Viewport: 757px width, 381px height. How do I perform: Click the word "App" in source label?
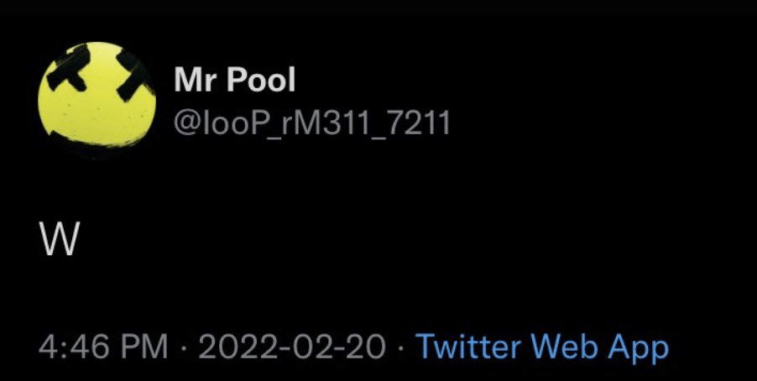pyautogui.click(x=639, y=349)
